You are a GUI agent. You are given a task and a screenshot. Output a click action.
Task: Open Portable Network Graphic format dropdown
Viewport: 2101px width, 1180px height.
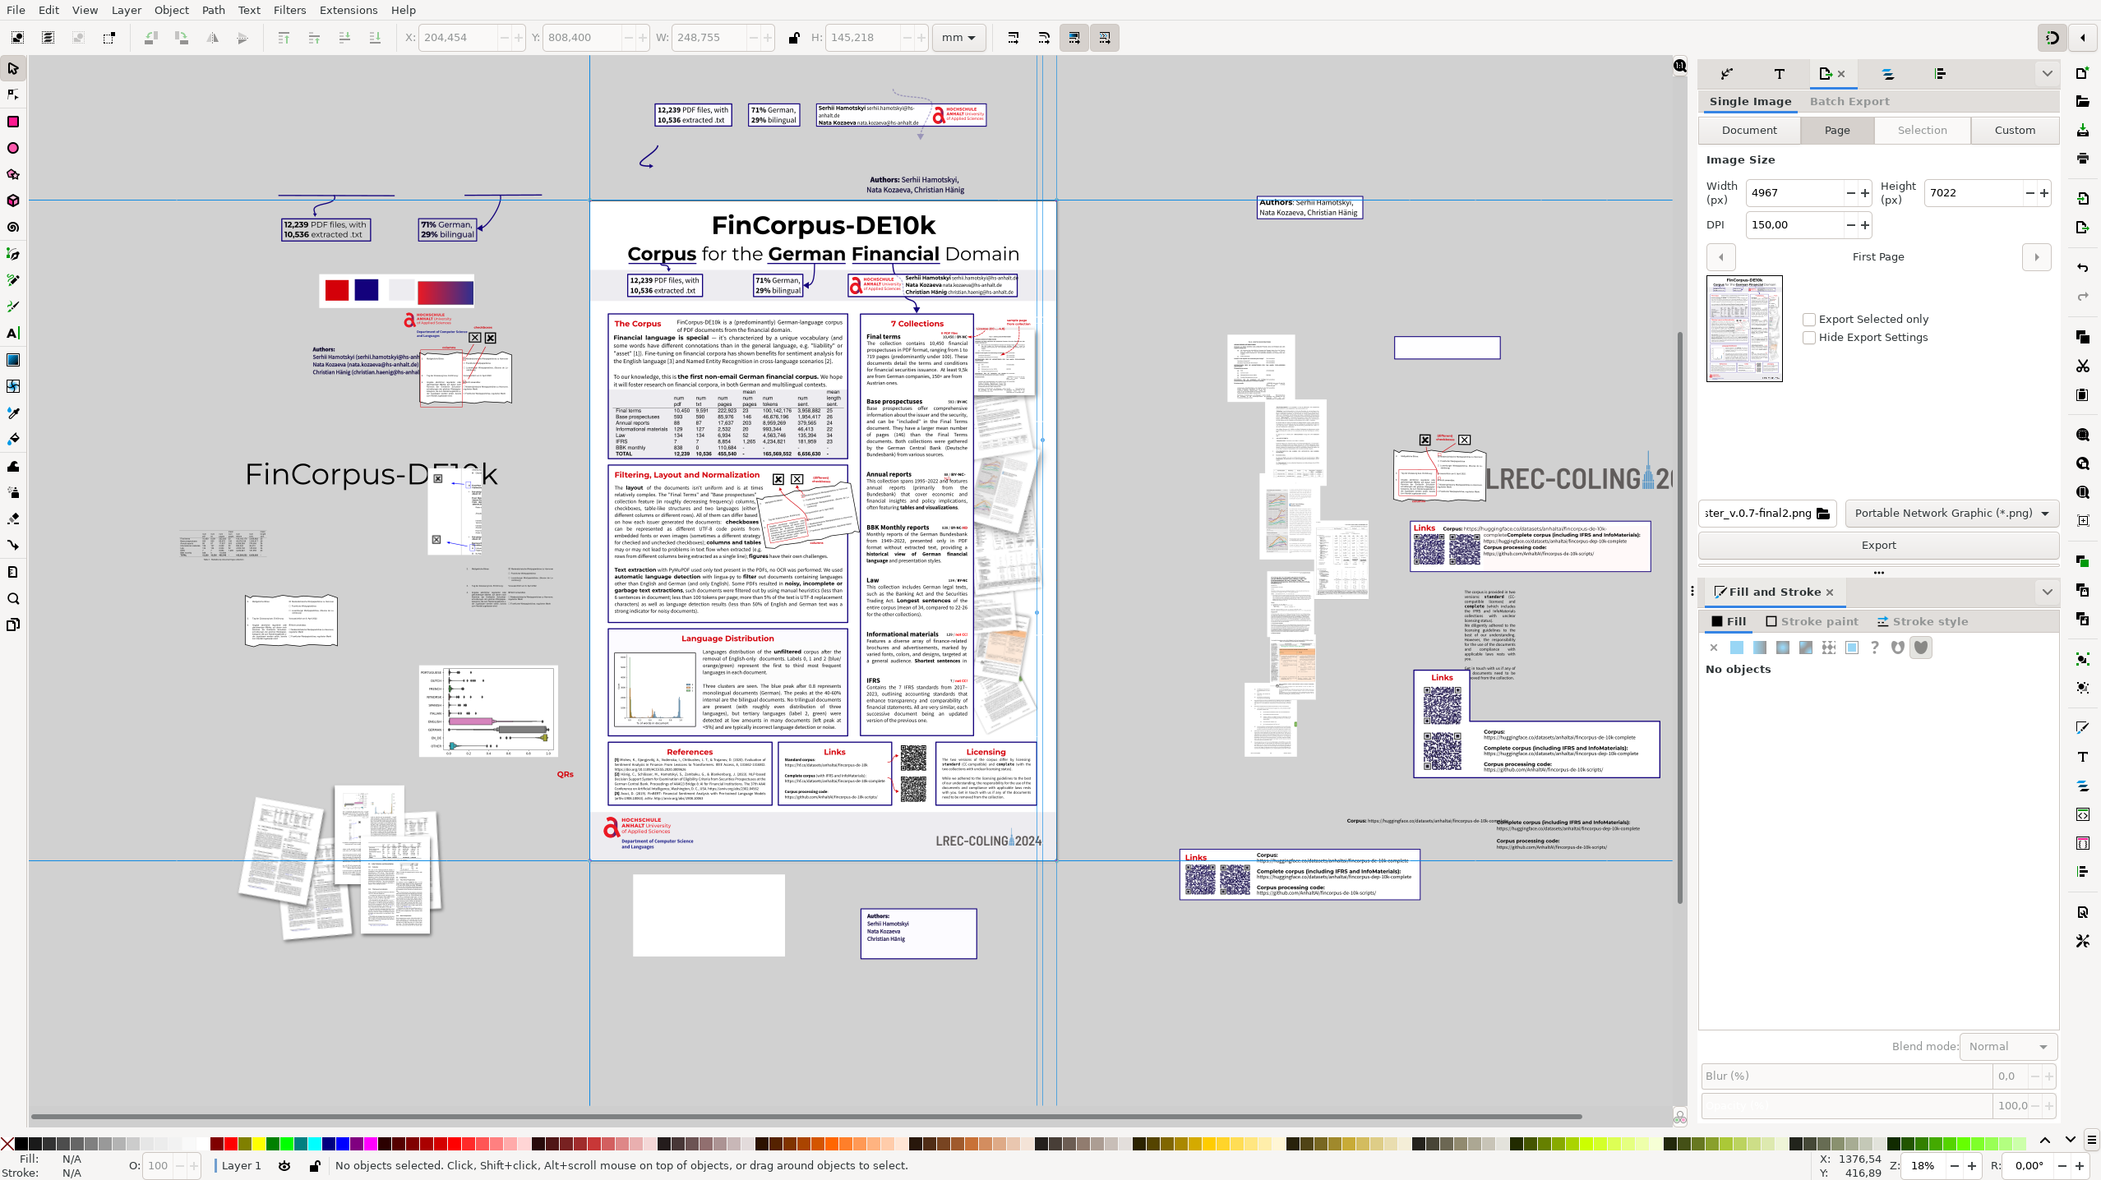point(1951,513)
